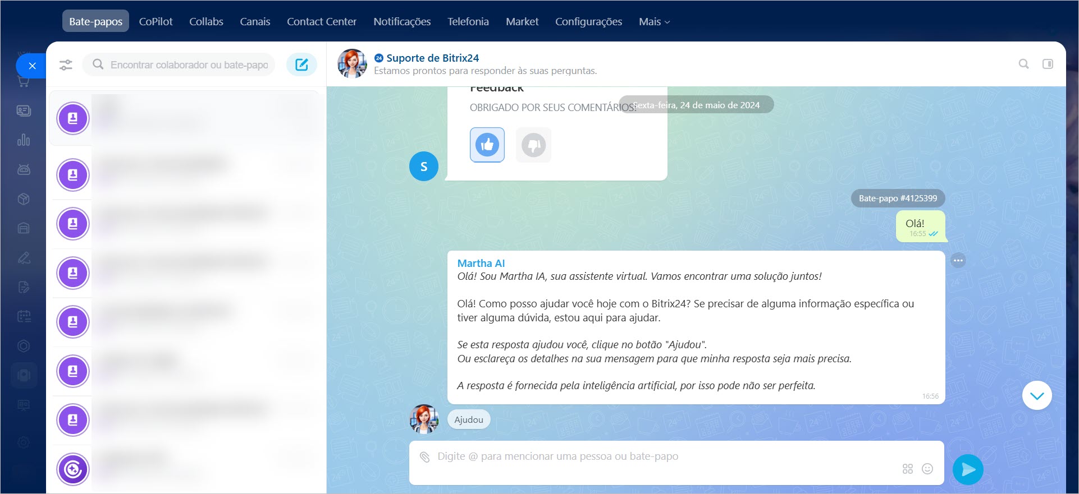Search within the chat using magnifier icon
1079x494 pixels.
coord(1023,64)
